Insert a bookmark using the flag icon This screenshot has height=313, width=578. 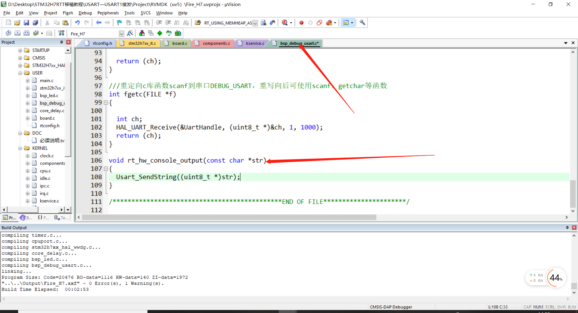tap(120, 23)
